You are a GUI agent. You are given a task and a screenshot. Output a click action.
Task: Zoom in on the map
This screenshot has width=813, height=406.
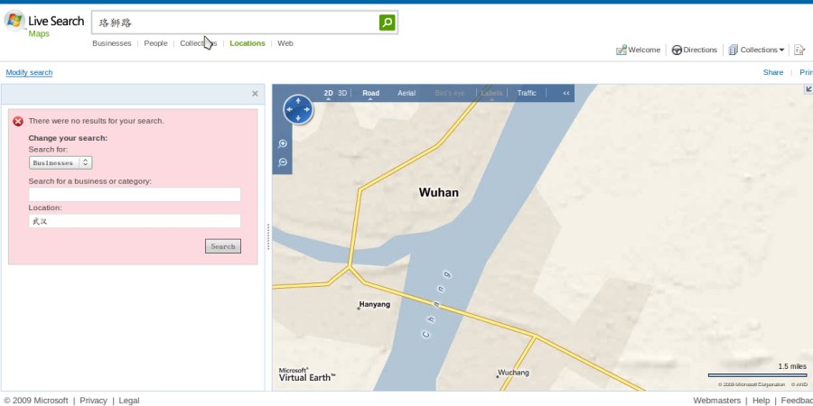[282, 144]
